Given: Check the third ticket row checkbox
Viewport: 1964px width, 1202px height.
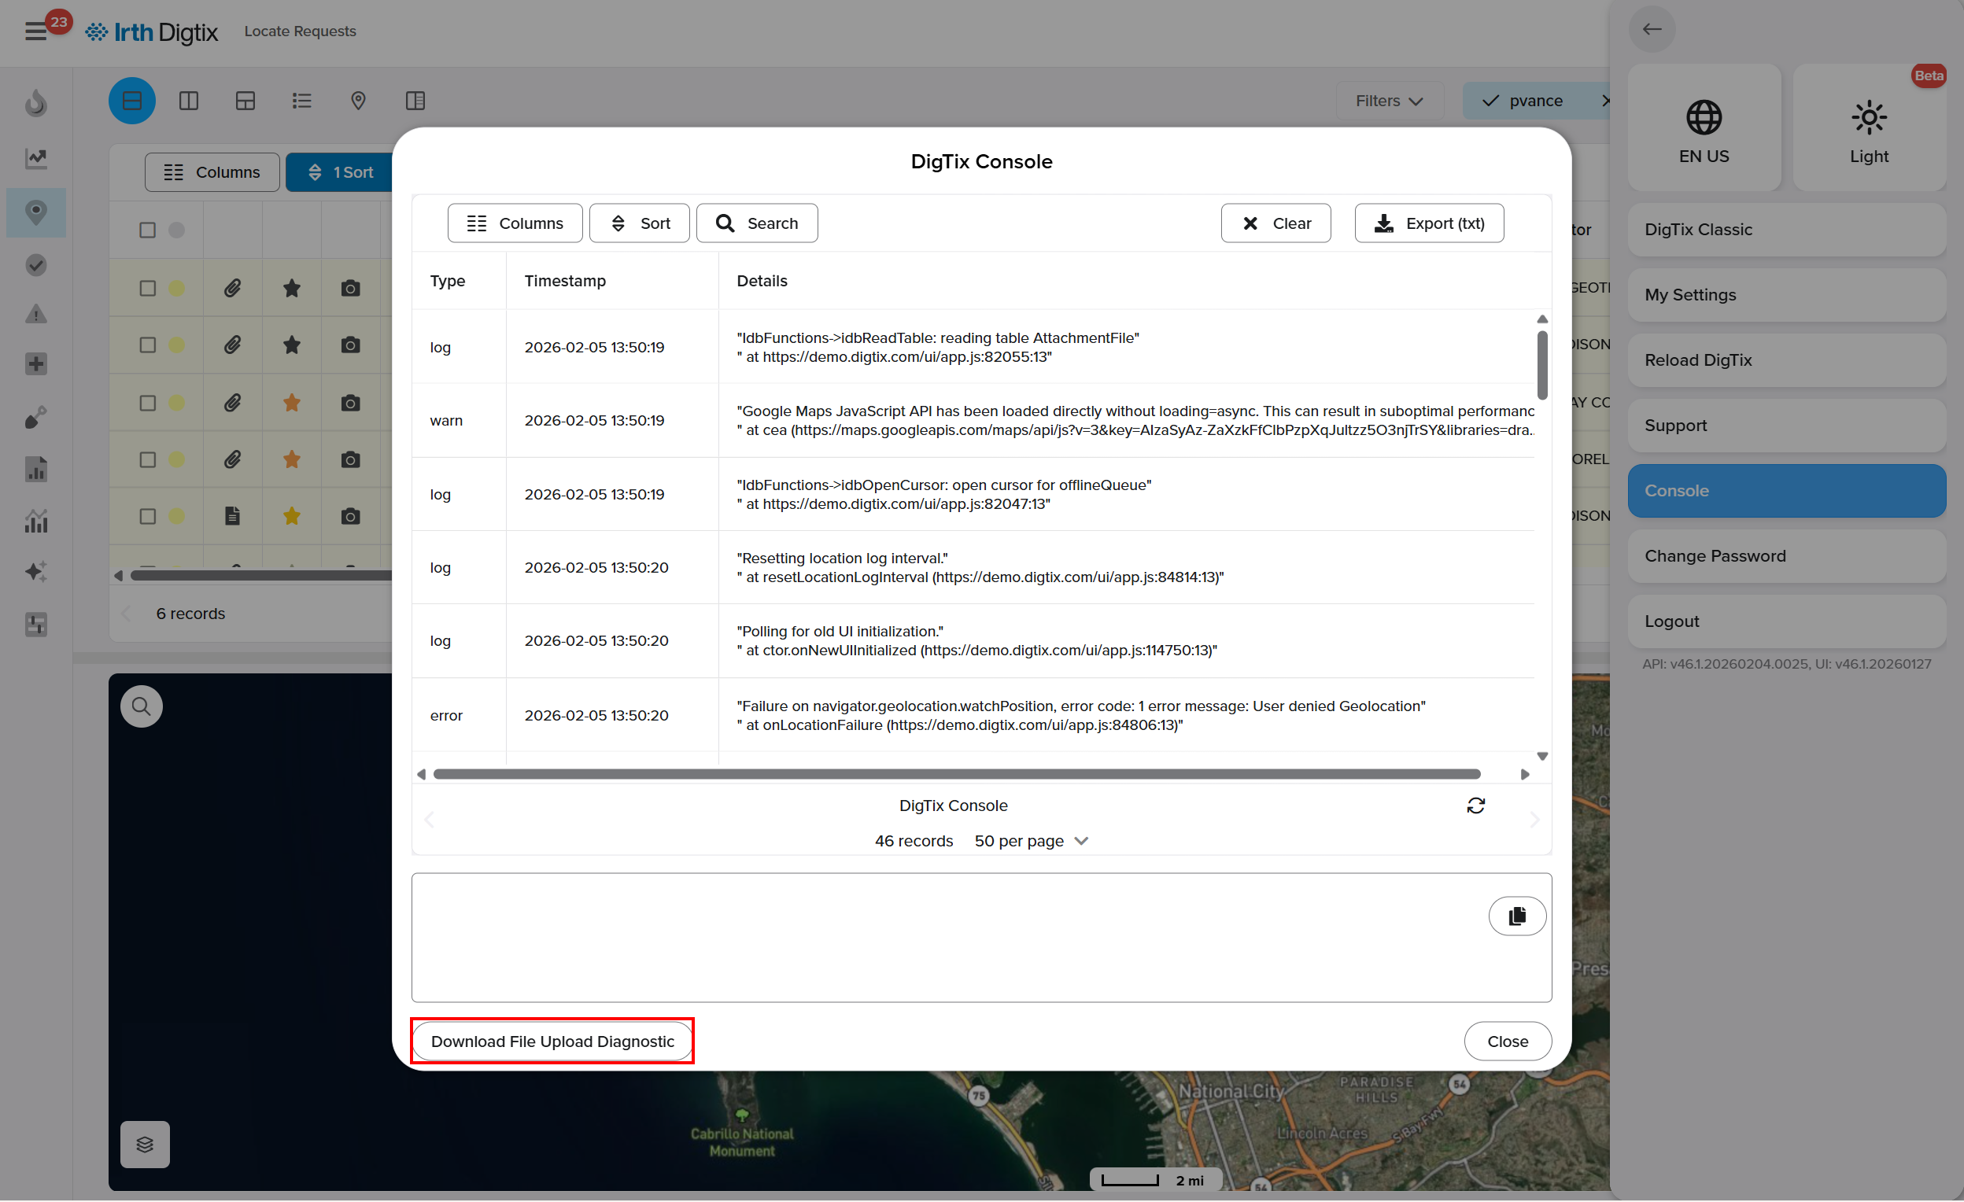Looking at the screenshot, I should (147, 403).
